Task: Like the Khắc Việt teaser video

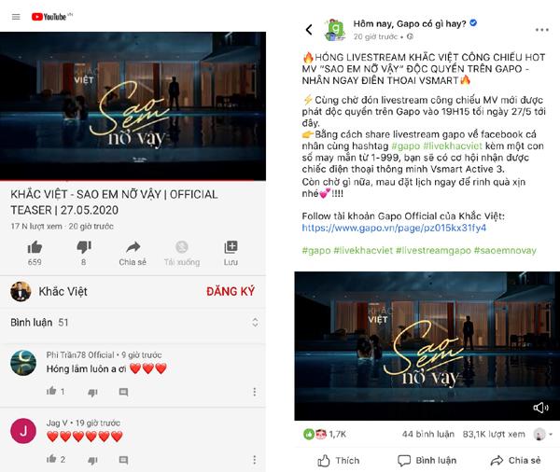Action: click(x=35, y=247)
